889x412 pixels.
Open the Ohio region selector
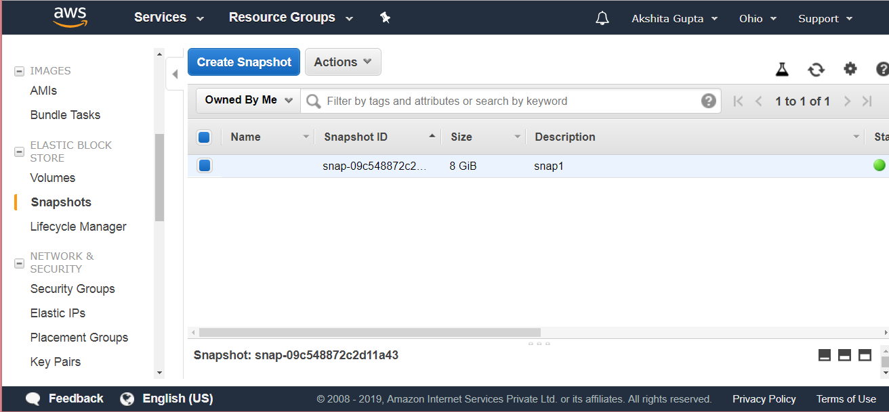pyautogui.click(x=758, y=18)
